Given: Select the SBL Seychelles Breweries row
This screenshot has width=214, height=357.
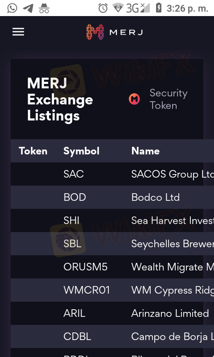Looking at the screenshot, I should [x=112, y=244].
